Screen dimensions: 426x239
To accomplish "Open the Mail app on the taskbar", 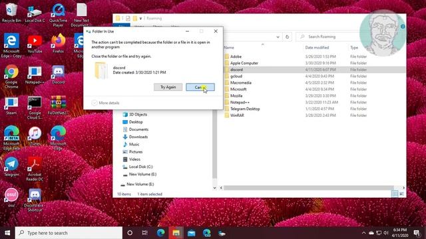I will pyautogui.click(x=191, y=233).
